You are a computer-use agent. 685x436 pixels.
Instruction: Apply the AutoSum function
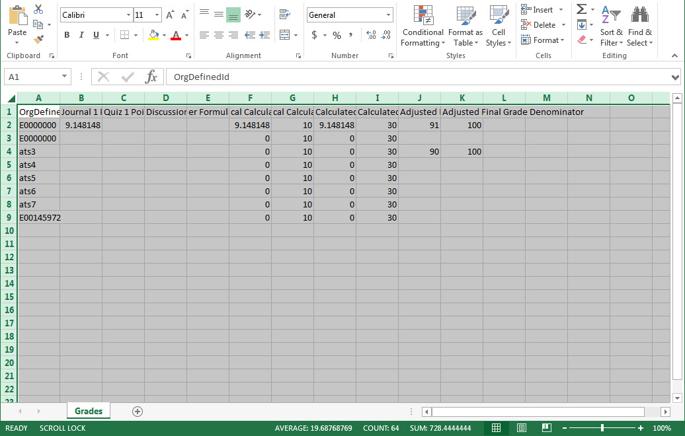tap(581, 9)
